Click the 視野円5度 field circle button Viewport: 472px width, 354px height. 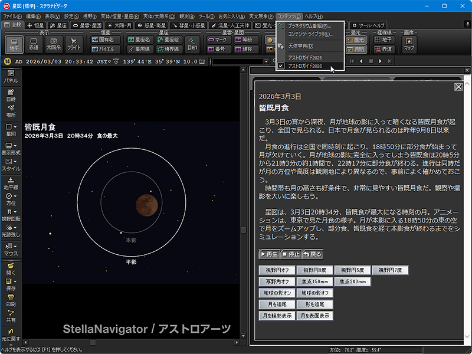pos(352,270)
